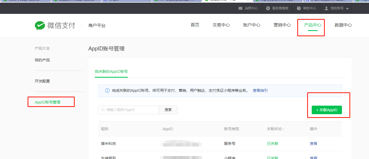The width and height of the screenshot is (369, 159).
Task: Sort by 关联状态 column arrow
Action: point(284,129)
